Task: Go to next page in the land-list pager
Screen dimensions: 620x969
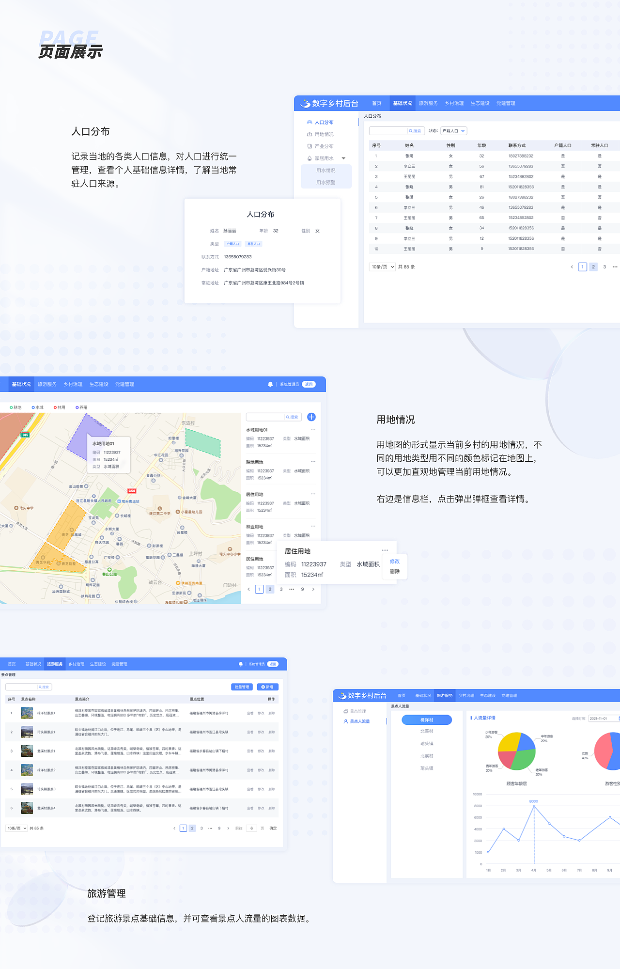Action: (x=313, y=589)
